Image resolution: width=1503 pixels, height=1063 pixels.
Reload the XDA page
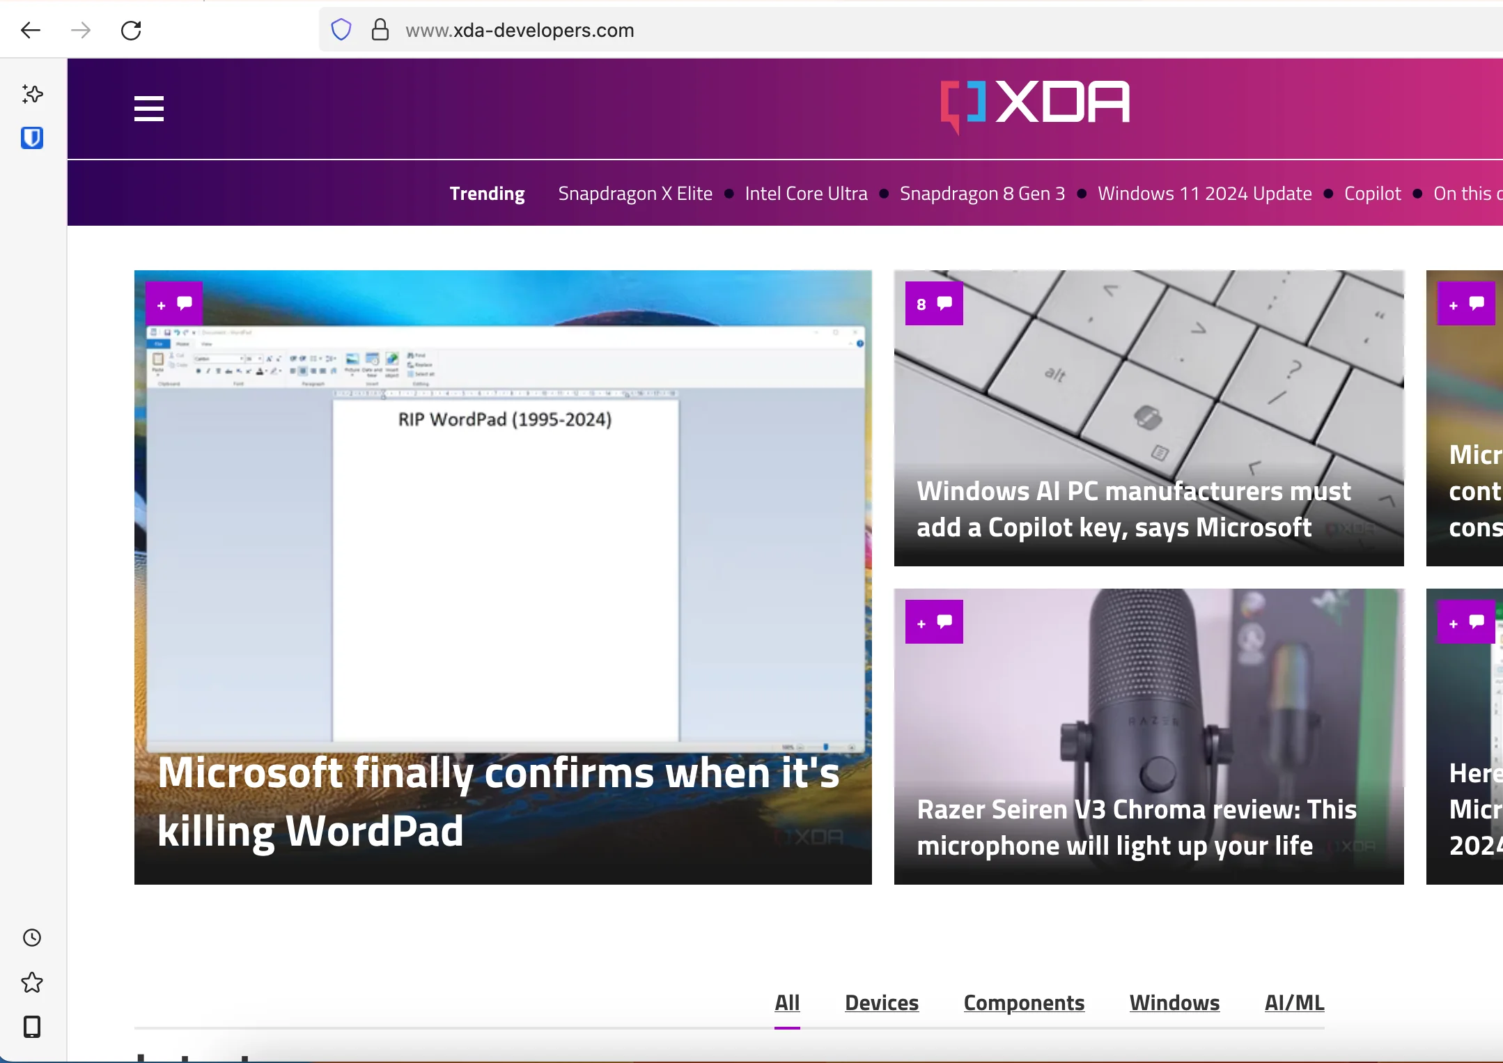tap(131, 30)
